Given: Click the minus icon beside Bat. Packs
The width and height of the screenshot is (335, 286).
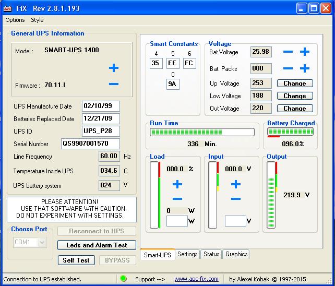Looking at the screenshot, I should [x=288, y=68].
